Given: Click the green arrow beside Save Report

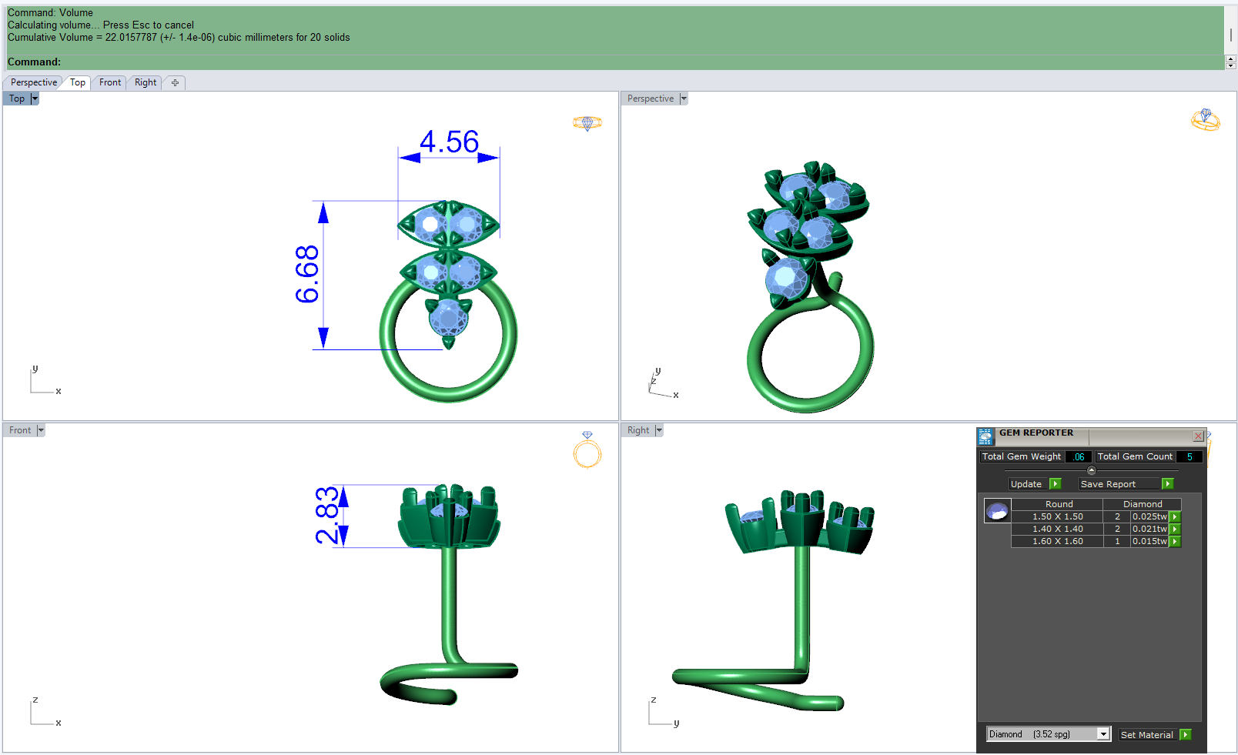Looking at the screenshot, I should 1168,484.
